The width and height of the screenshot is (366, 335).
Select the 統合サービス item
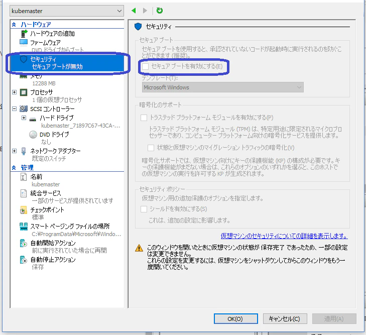(46, 193)
